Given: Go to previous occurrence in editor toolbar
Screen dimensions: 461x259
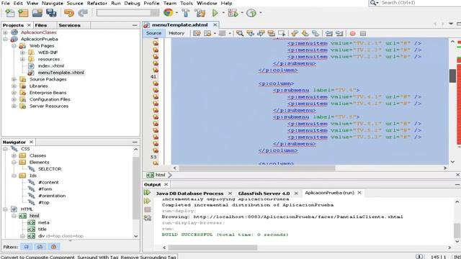Looking at the screenshot, I should pos(250,33).
